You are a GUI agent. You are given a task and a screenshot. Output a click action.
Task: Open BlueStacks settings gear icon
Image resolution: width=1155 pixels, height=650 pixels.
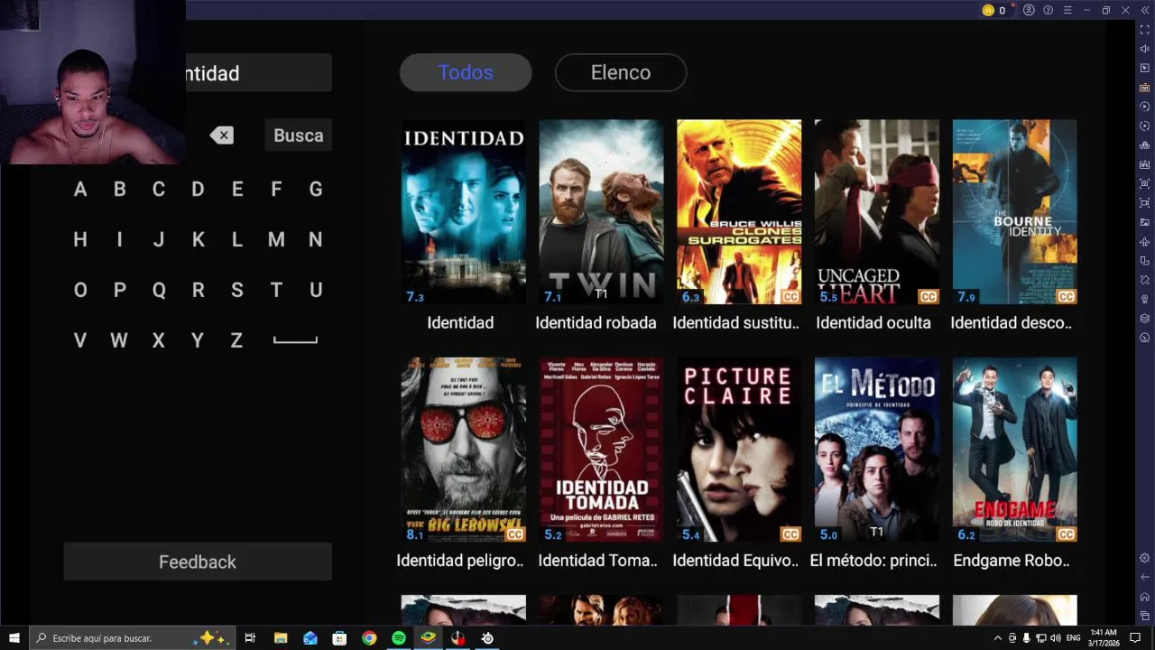point(1144,558)
